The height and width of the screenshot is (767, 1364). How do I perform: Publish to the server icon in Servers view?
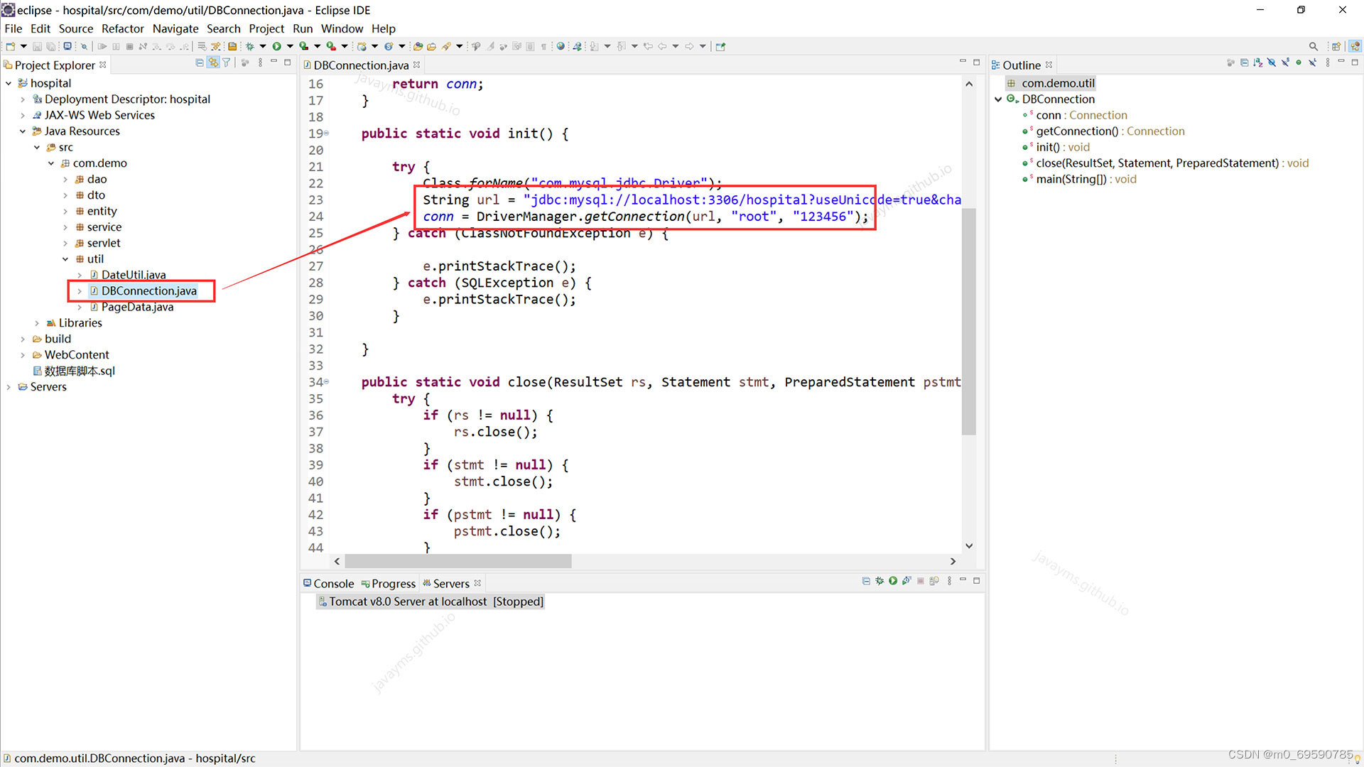click(x=933, y=581)
